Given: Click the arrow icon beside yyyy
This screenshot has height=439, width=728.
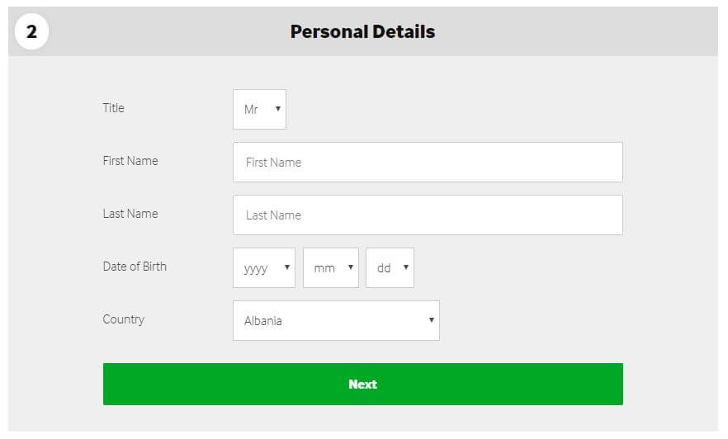Looking at the screenshot, I should (x=287, y=267).
